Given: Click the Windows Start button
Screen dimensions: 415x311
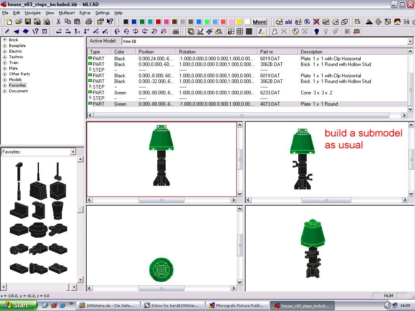Looking at the screenshot, I should (x=19, y=305).
